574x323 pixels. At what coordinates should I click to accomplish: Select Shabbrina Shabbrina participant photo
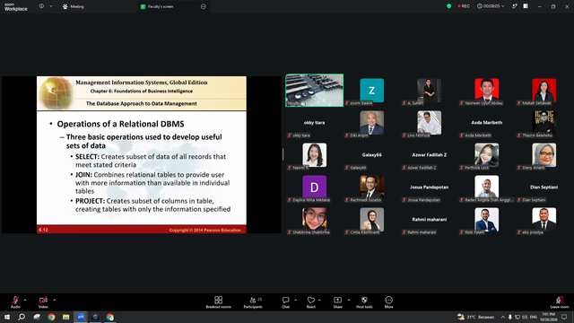click(315, 219)
